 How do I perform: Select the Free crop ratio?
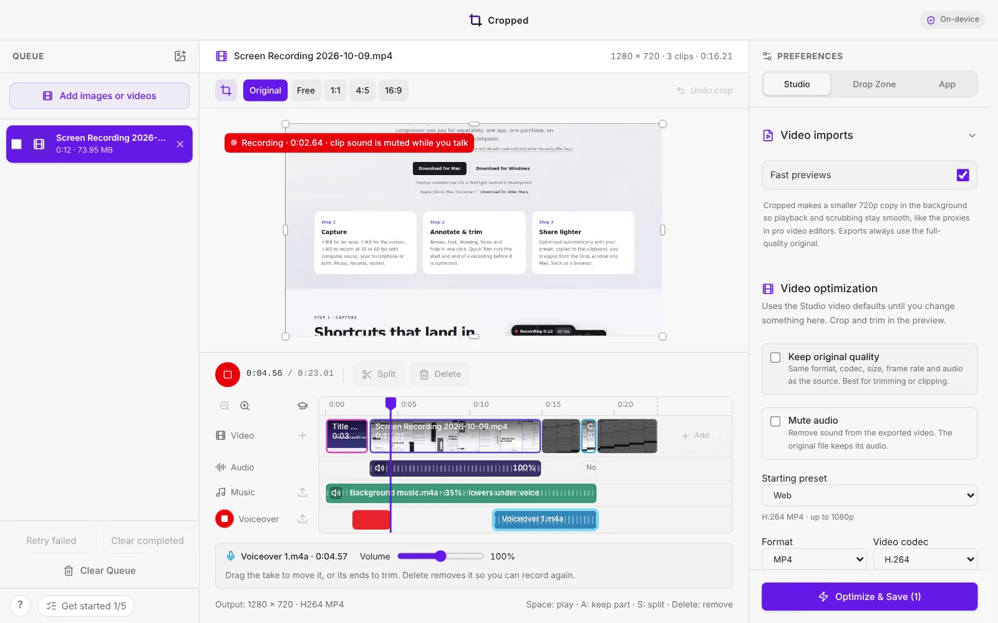[306, 90]
